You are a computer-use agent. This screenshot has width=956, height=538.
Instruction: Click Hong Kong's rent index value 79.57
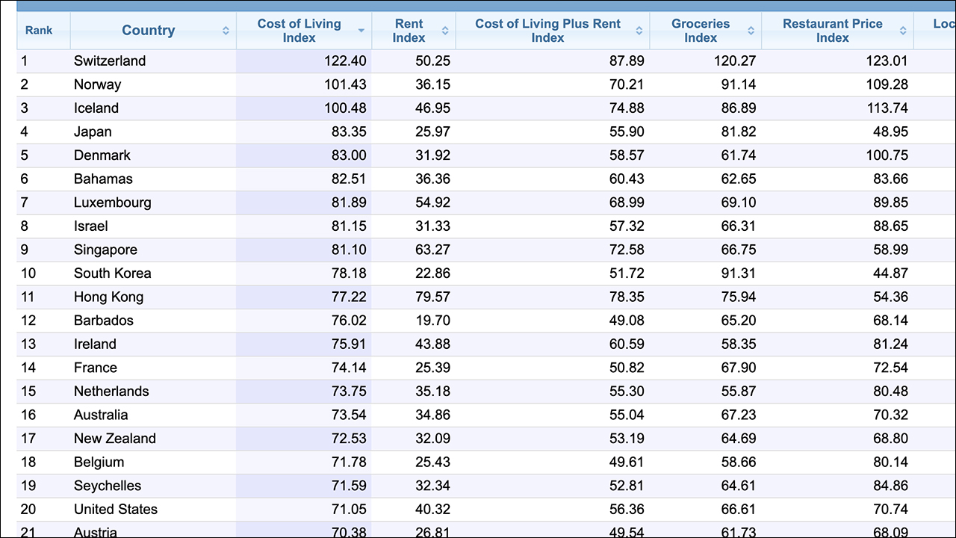[x=432, y=297]
